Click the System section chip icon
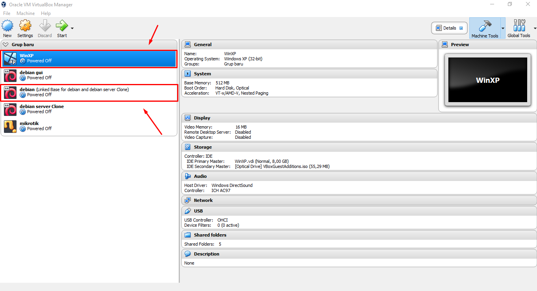The image size is (537, 291). pyautogui.click(x=188, y=74)
